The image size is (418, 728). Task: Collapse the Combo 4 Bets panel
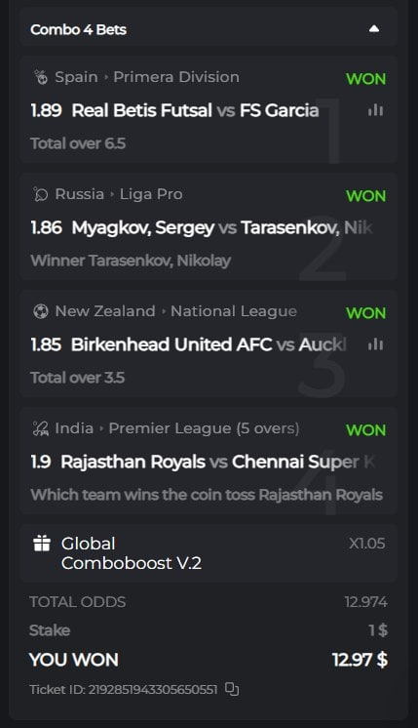coord(374,29)
